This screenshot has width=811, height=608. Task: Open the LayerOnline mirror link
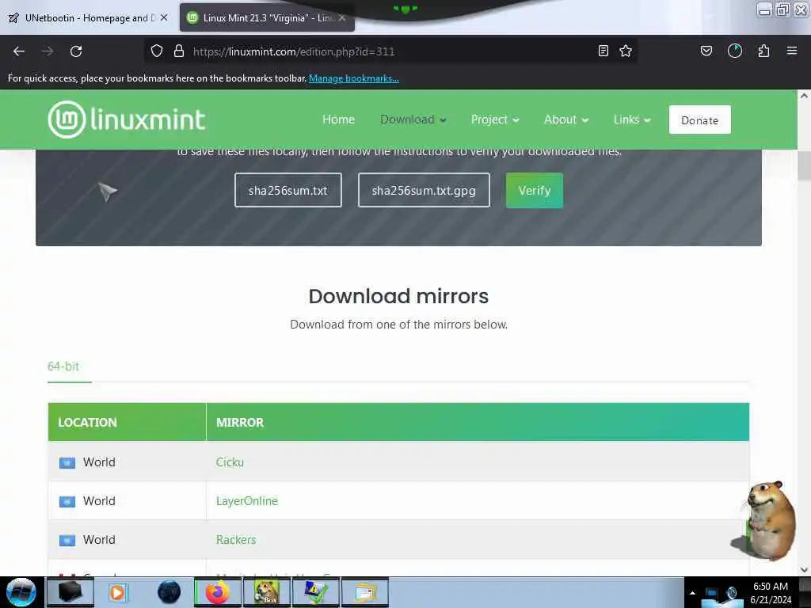click(x=247, y=501)
